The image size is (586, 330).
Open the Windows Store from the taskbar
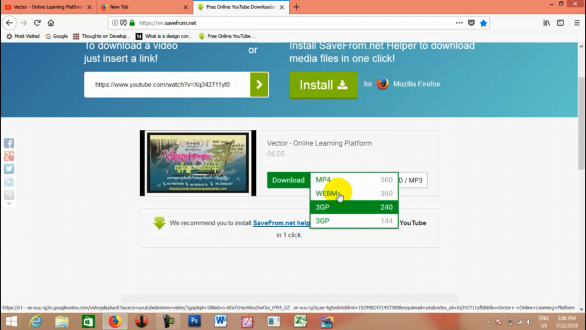[x=88, y=321]
